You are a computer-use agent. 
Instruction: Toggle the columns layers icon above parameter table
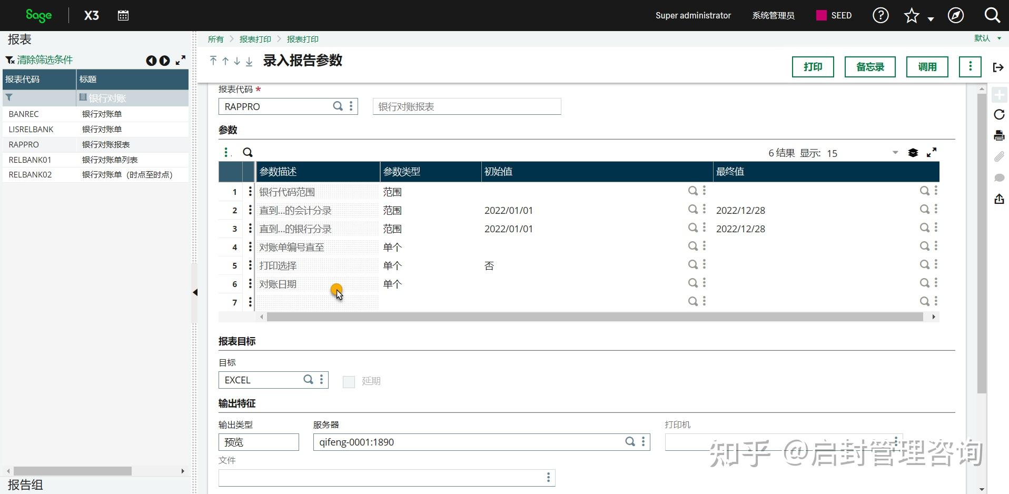(914, 153)
